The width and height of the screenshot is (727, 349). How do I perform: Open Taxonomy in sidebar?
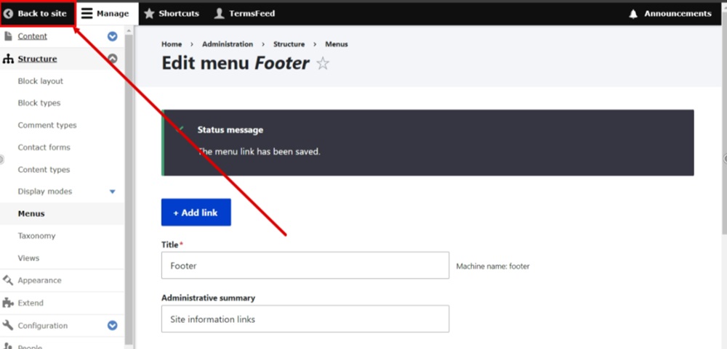click(36, 236)
